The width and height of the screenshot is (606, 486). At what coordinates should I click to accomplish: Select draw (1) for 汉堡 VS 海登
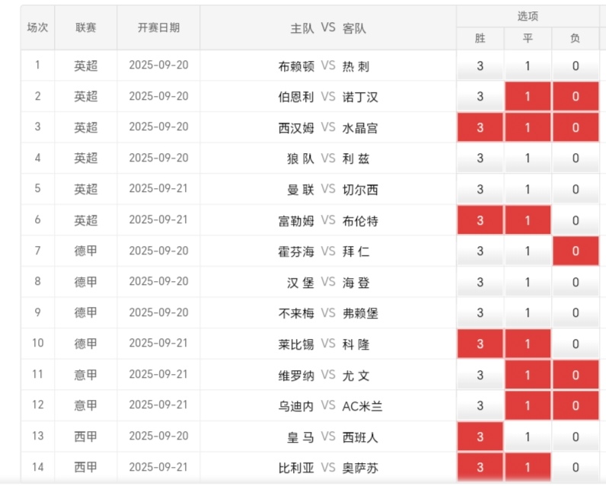(x=528, y=282)
